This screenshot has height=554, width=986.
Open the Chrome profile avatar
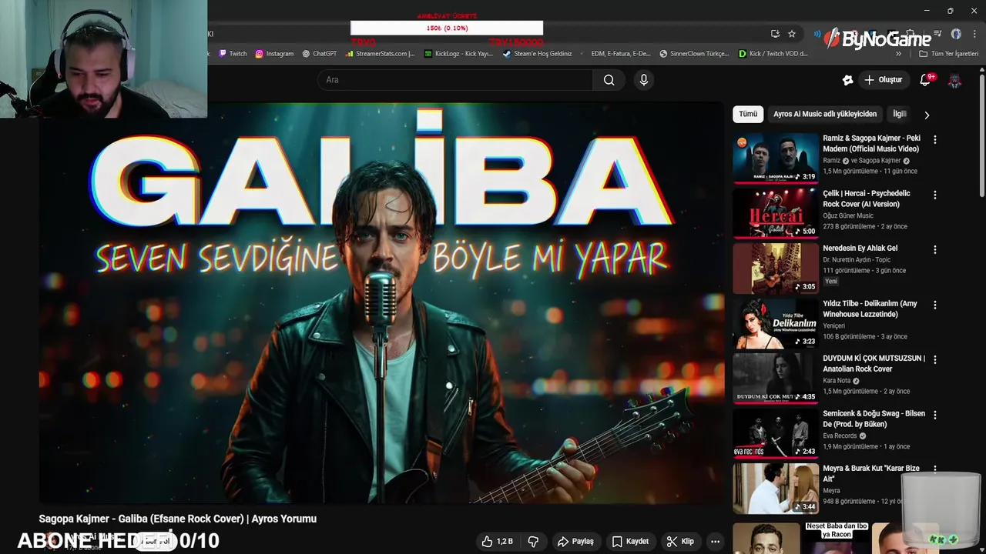(x=956, y=34)
